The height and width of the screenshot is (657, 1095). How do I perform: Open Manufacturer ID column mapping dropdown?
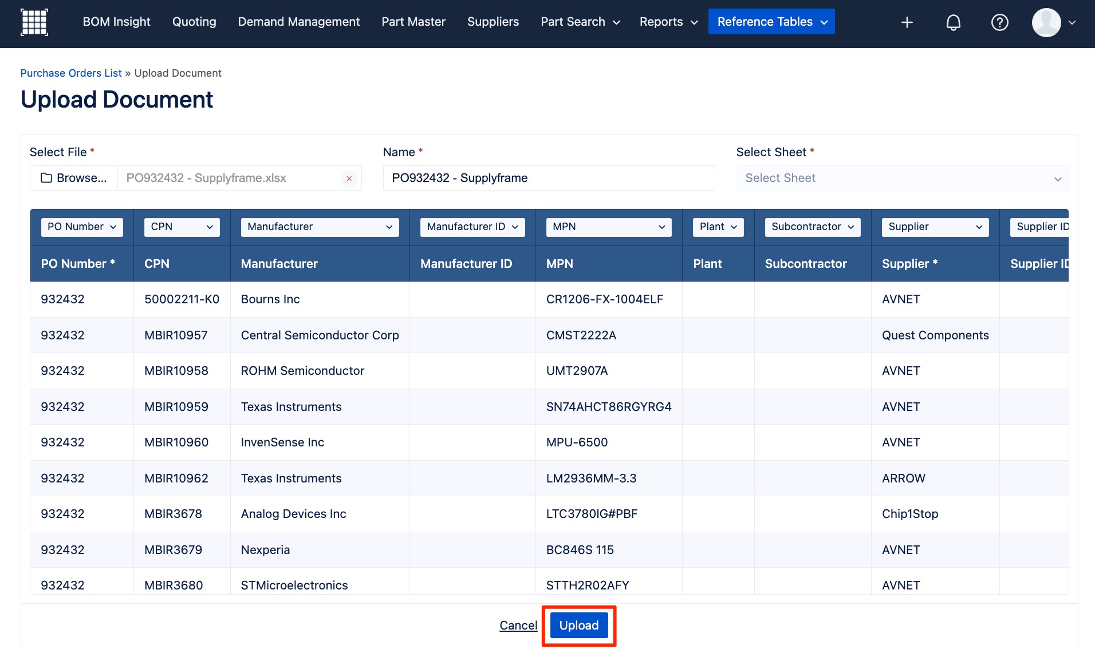(x=472, y=227)
